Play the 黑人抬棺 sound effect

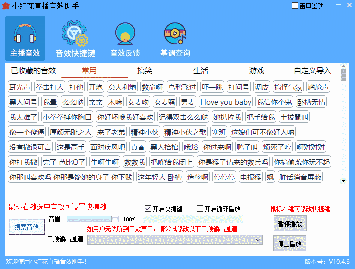164,147
